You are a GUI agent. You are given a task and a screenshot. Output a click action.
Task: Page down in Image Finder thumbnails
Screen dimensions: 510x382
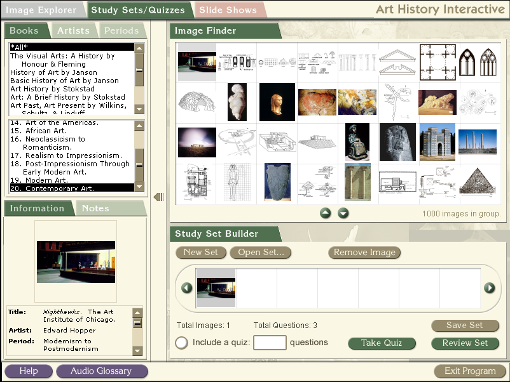[x=343, y=213]
